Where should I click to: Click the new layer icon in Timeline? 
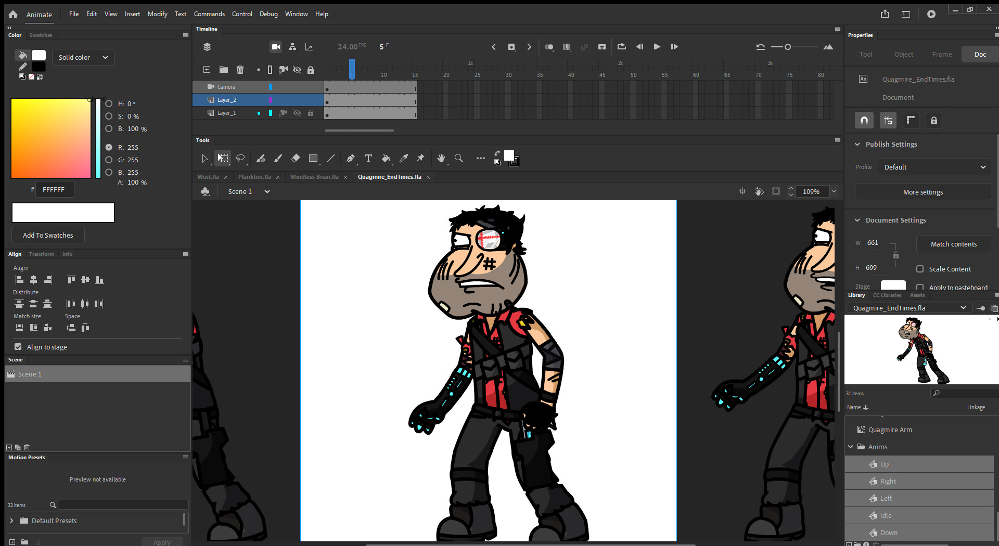pyautogui.click(x=207, y=70)
